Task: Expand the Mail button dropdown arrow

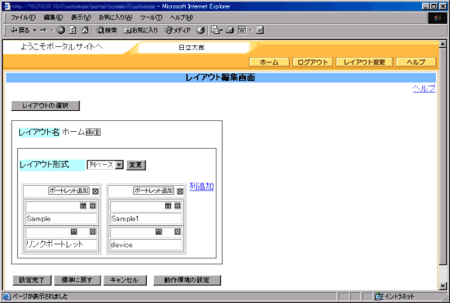Action: [x=221, y=30]
